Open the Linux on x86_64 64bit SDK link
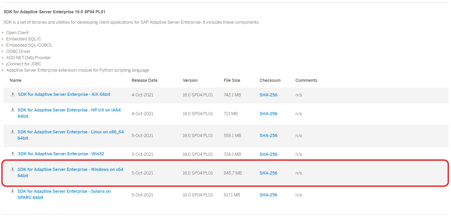The height and width of the screenshot is (217, 451). pyautogui.click(x=71, y=135)
